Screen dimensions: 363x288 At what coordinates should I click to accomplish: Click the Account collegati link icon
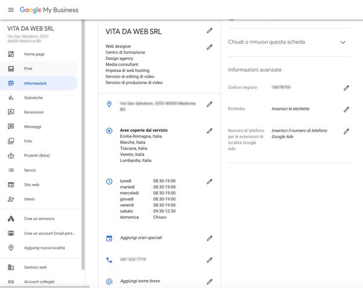[11, 282]
